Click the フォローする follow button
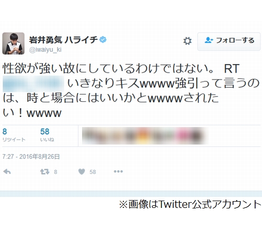This screenshot has height=233, width=262. click(x=229, y=41)
